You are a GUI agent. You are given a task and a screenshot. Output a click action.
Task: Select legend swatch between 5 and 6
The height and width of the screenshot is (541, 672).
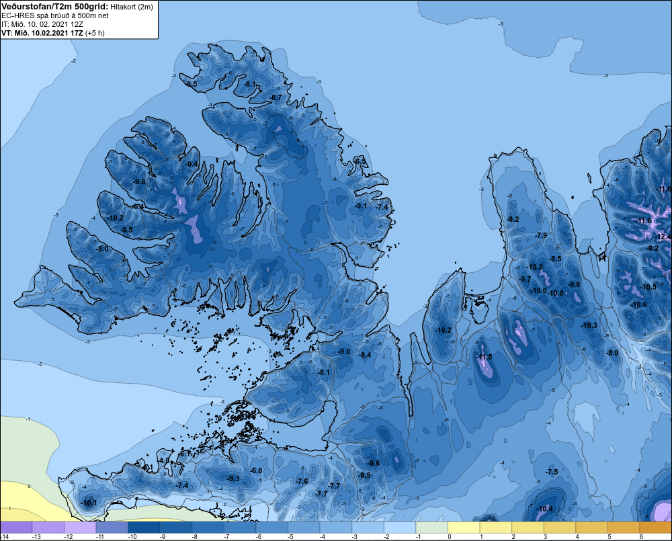click(x=624, y=528)
